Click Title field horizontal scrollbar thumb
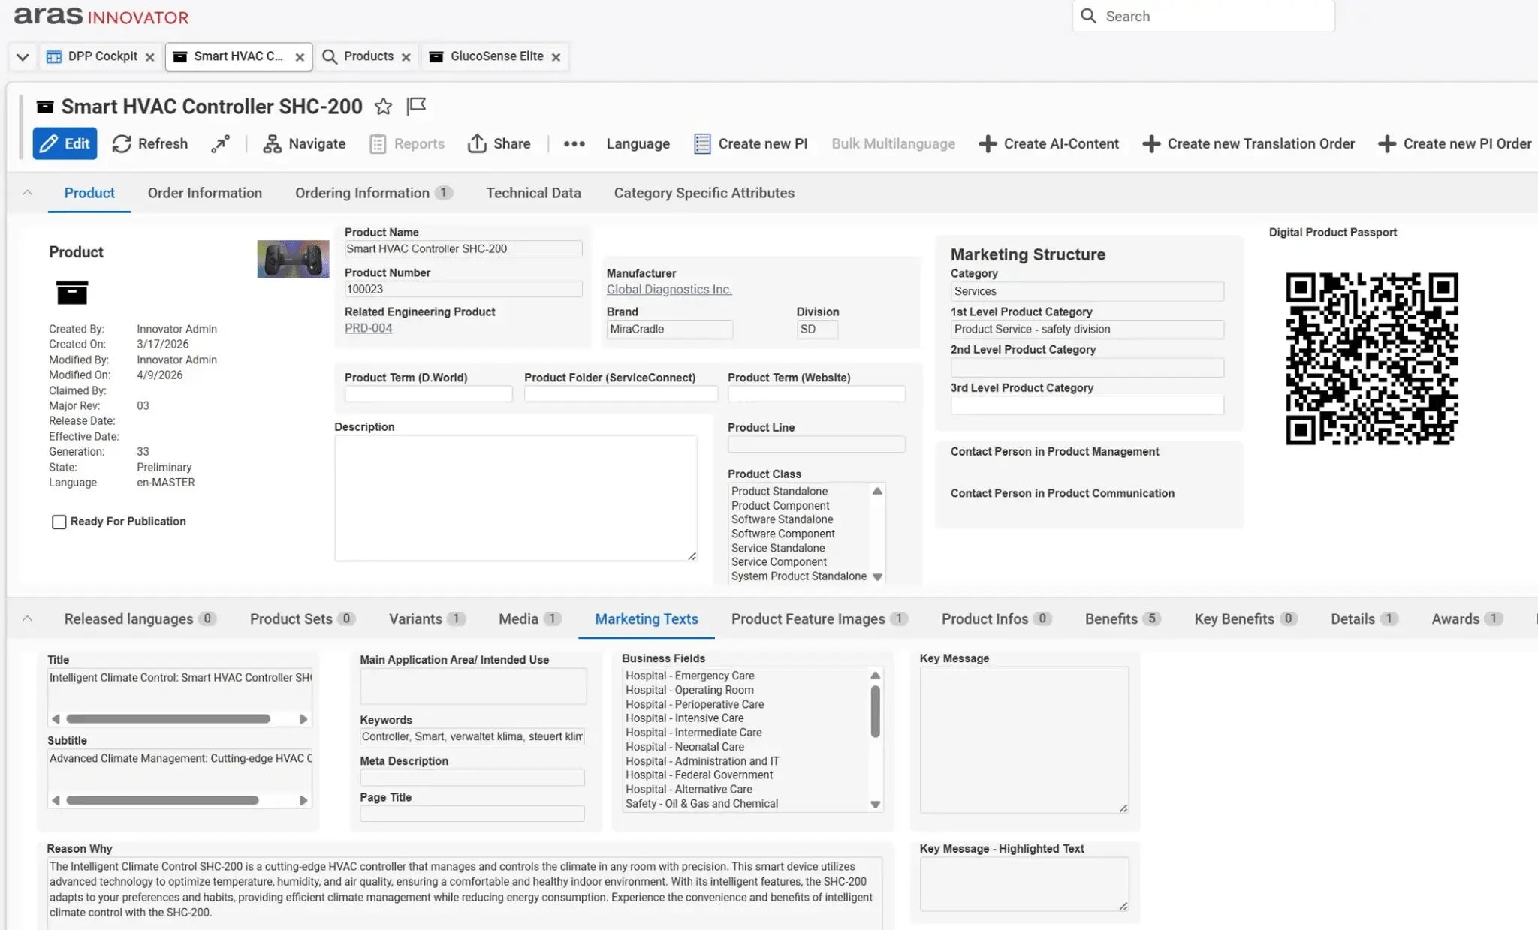This screenshot has width=1538, height=930. tap(168, 719)
